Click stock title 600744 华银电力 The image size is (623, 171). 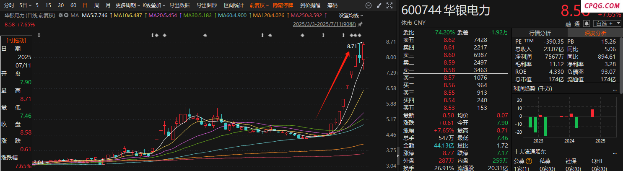click(445, 10)
